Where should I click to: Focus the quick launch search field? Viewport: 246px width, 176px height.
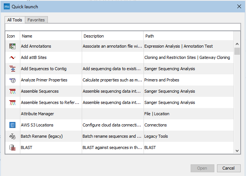(122, 27)
